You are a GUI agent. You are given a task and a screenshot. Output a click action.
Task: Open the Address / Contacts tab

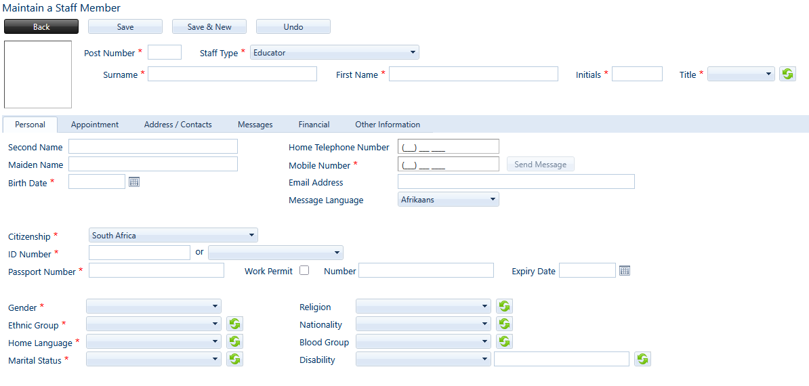click(178, 125)
